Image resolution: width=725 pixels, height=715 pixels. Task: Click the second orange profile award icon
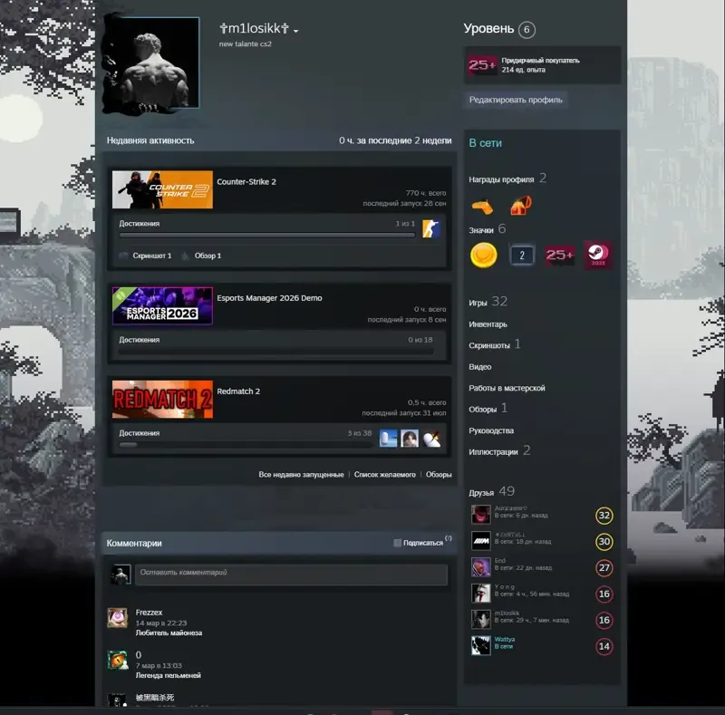pos(520,206)
